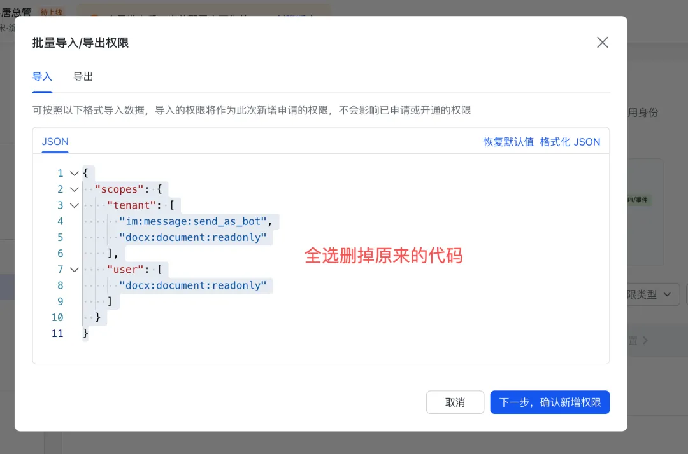Collapse the "scopes" block fold arrow
Image resolution: width=688 pixels, height=454 pixels.
point(74,189)
